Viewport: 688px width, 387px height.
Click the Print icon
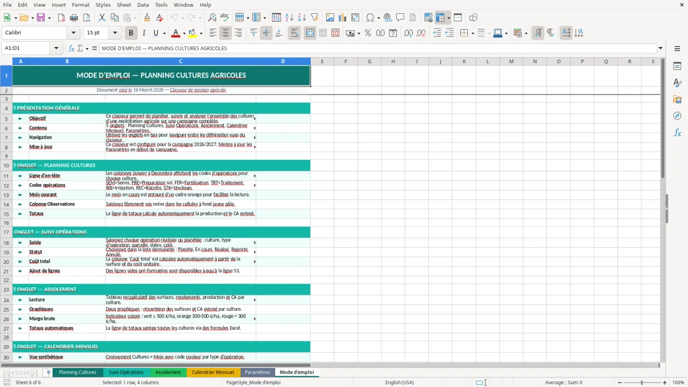[74, 18]
